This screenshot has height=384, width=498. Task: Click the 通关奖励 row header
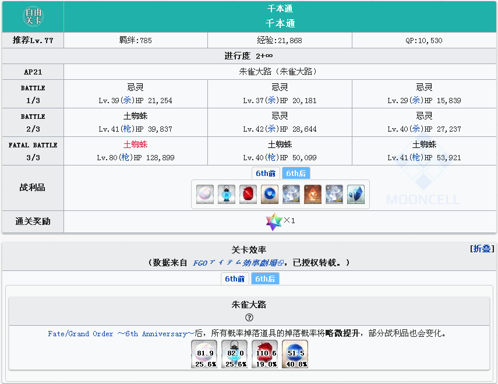point(33,221)
